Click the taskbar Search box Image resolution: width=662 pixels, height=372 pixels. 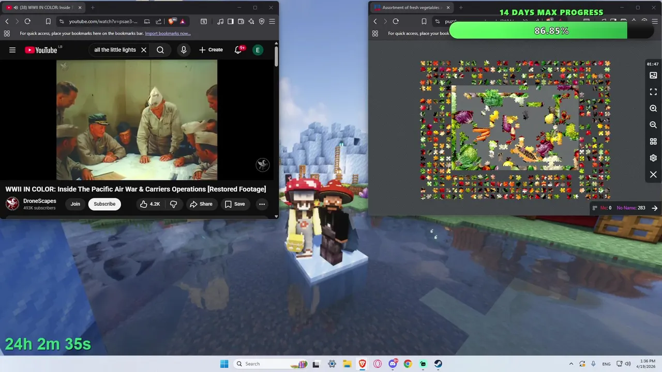coord(270,364)
